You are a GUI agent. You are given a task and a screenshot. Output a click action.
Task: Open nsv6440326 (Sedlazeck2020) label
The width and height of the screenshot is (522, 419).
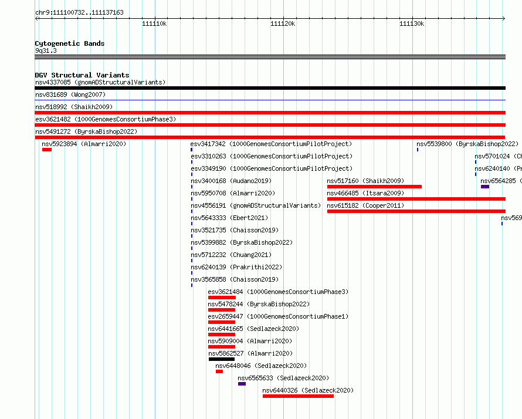click(x=308, y=390)
